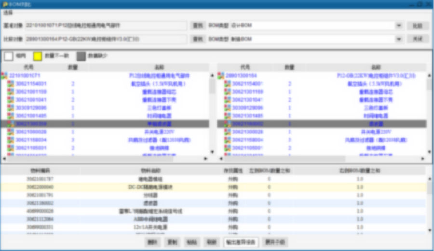Click icon of row 30621301485 in right tree
Screen dimensions: 434x251
[227, 116]
